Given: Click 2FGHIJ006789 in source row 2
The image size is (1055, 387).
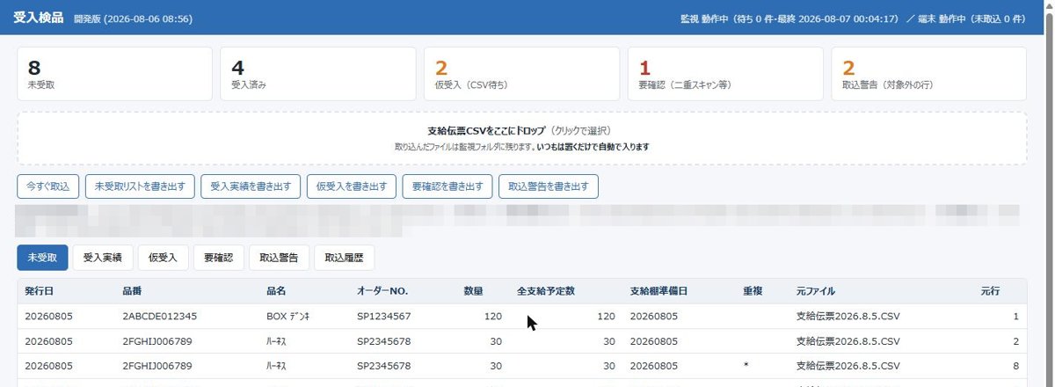Looking at the screenshot, I should tap(159, 340).
